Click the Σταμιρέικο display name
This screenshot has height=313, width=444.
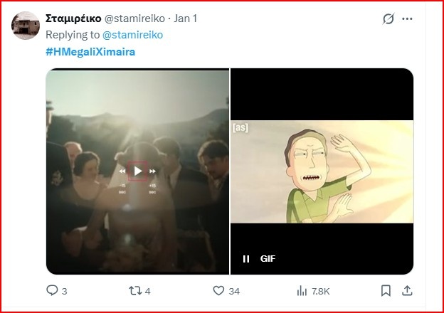tap(73, 18)
